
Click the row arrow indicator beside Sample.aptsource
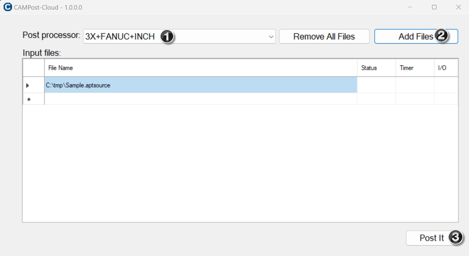click(28, 85)
